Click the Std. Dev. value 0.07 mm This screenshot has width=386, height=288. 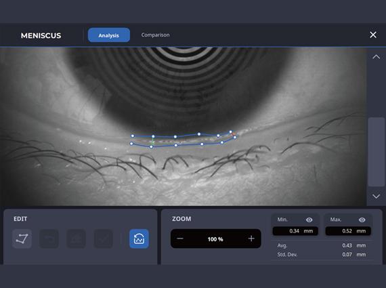(353, 254)
